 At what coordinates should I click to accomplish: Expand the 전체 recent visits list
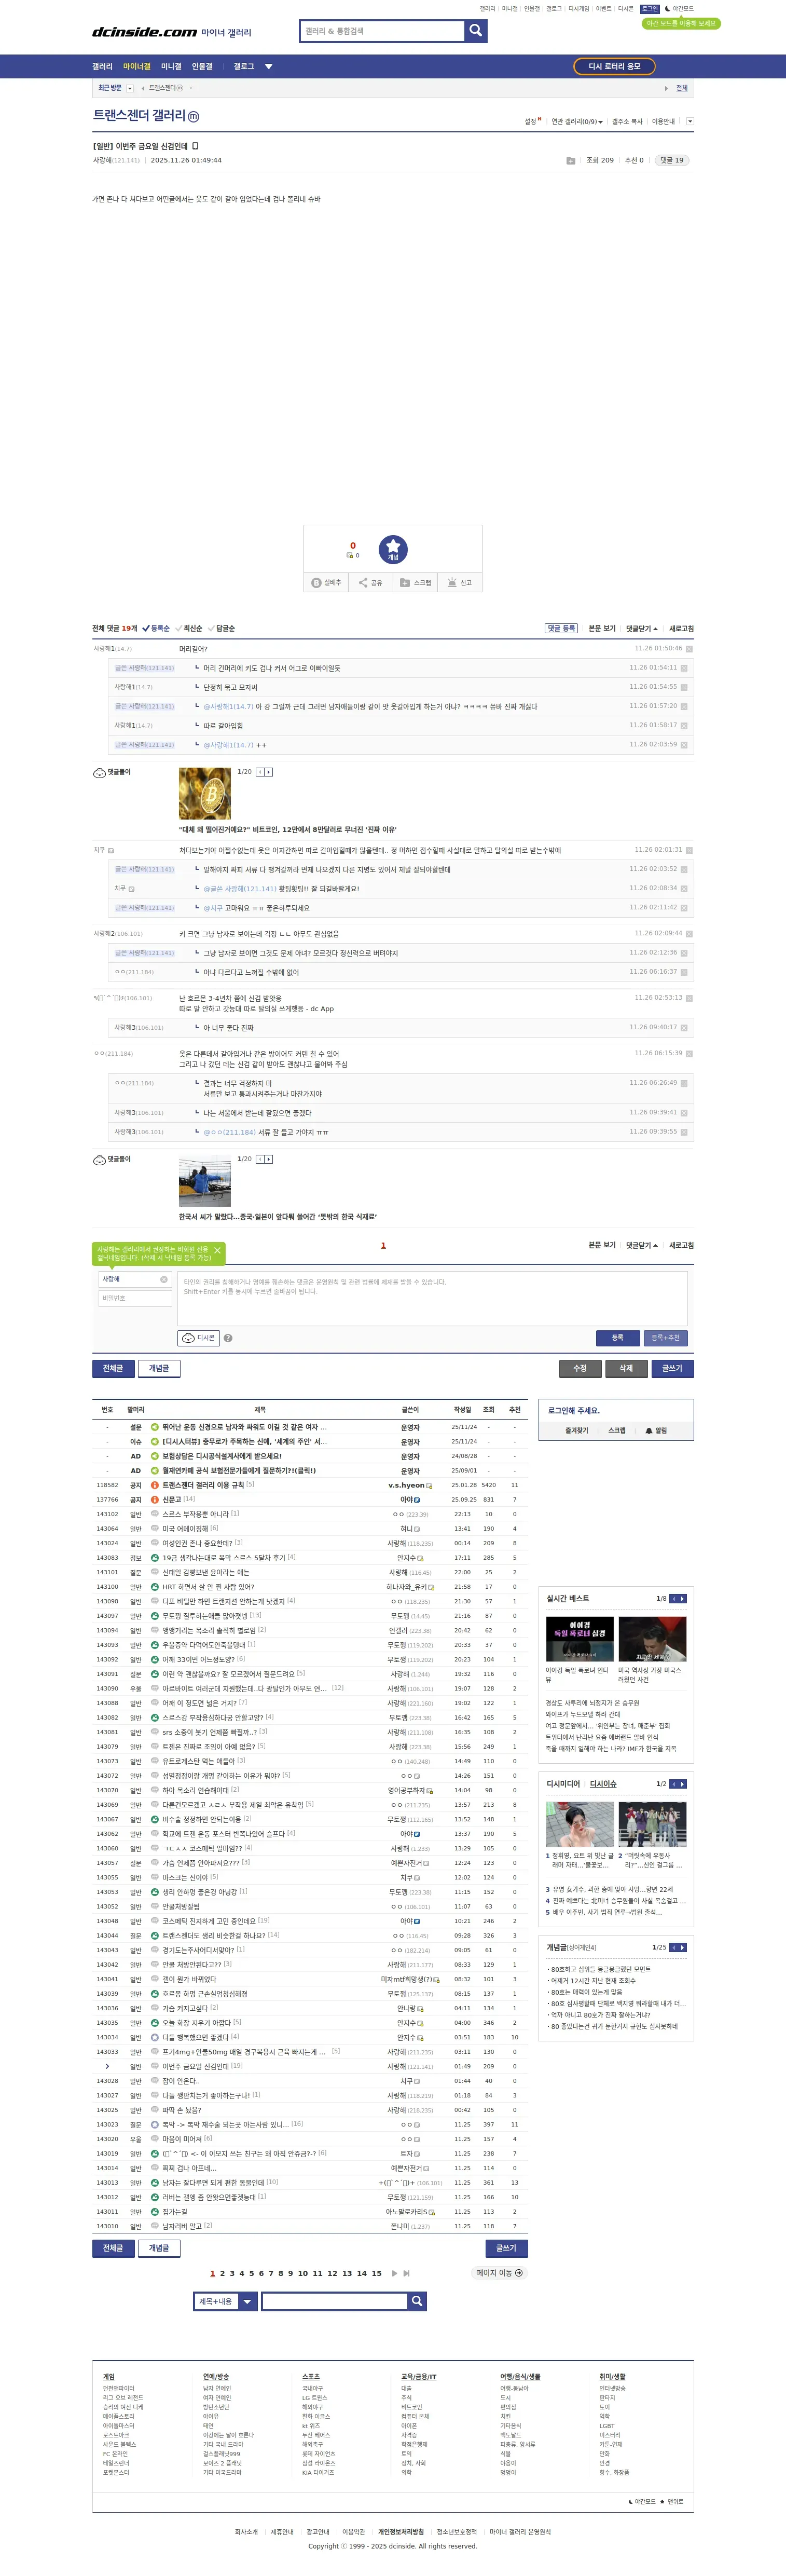click(682, 88)
